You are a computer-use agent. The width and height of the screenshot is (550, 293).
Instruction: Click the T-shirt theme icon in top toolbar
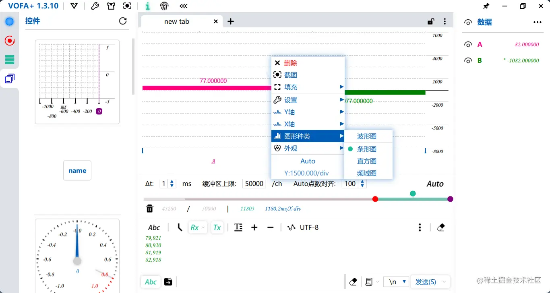111,6
